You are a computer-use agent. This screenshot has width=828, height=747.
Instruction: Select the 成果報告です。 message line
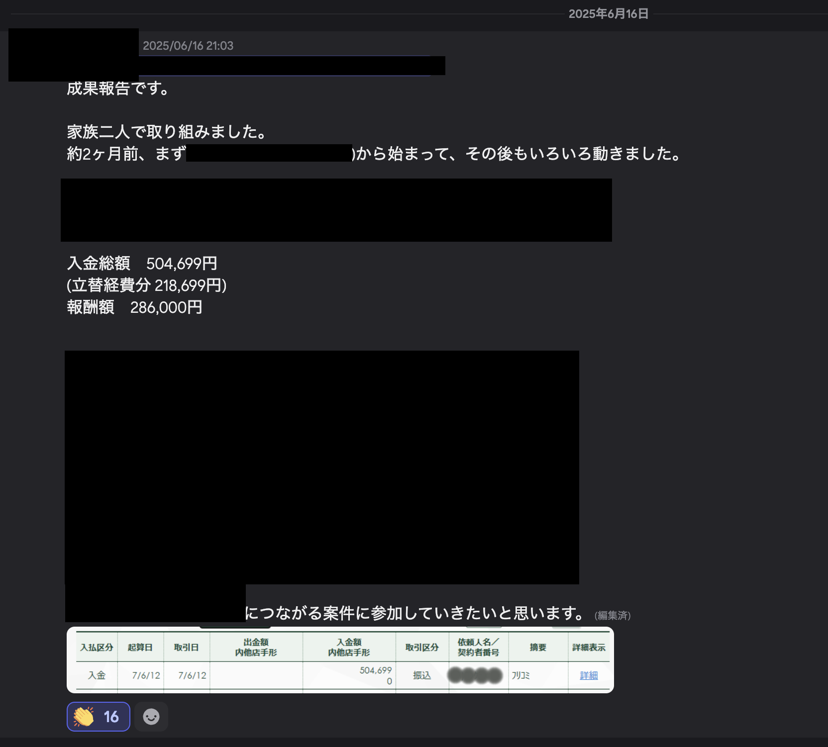[119, 89]
